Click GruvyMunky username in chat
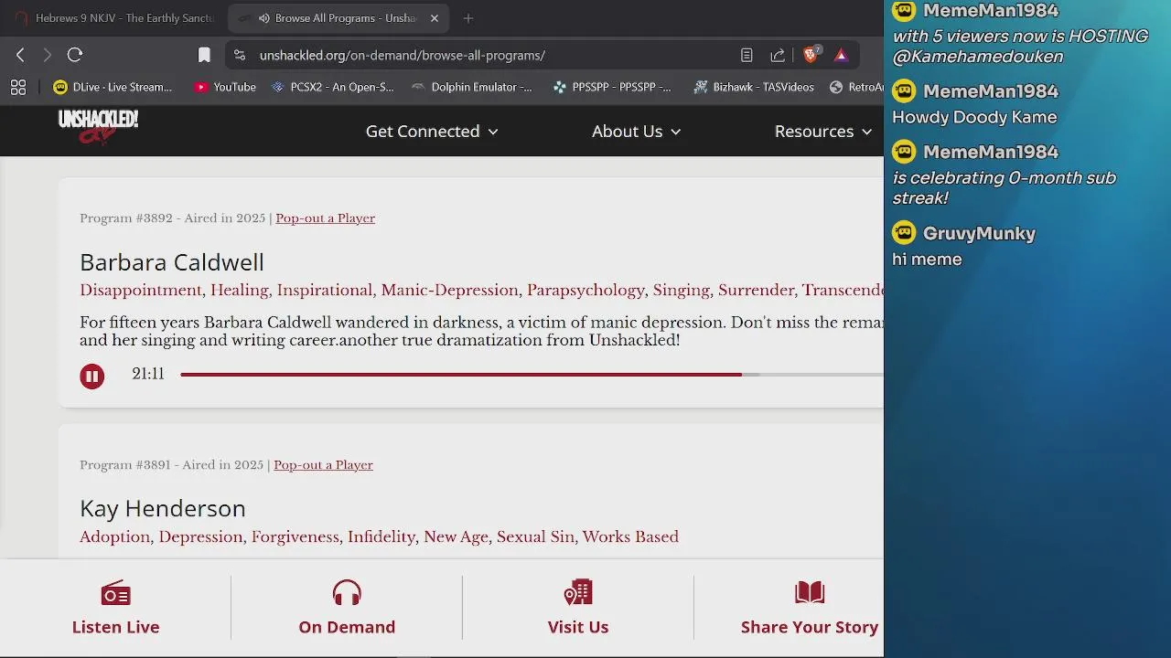Image resolution: width=1171 pixels, height=658 pixels. [x=979, y=234]
